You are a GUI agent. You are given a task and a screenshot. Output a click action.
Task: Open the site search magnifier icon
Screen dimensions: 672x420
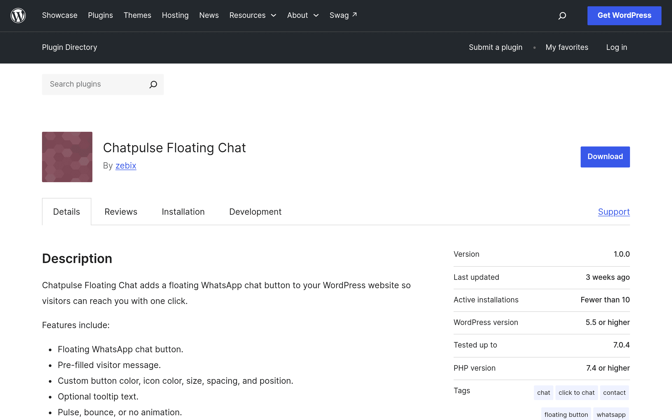coord(562,15)
